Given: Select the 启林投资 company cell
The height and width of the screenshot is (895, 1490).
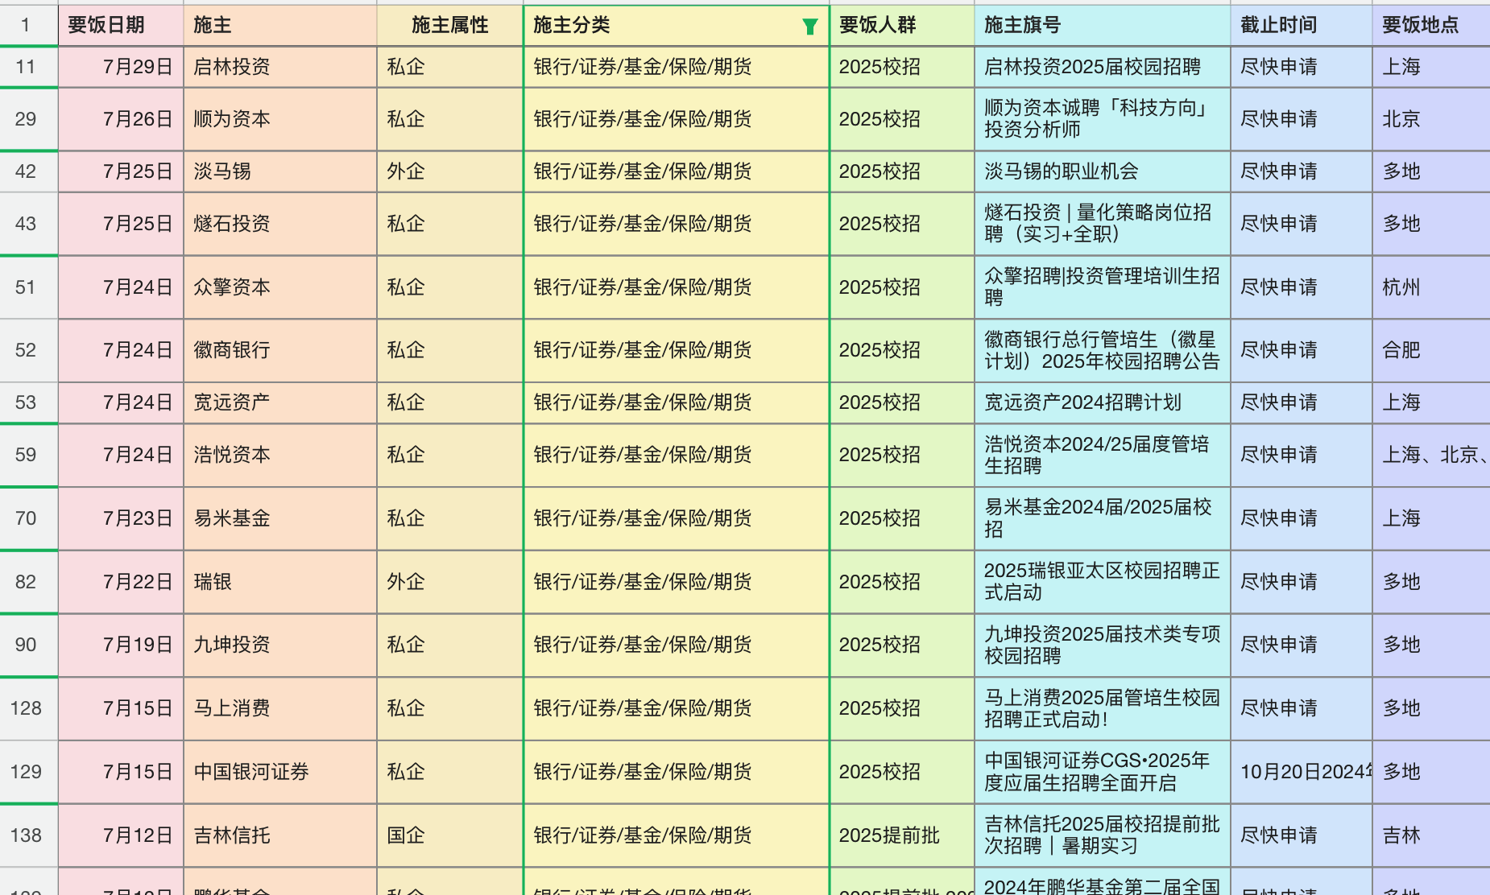Looking at the screenshot, I should point(279,67).
